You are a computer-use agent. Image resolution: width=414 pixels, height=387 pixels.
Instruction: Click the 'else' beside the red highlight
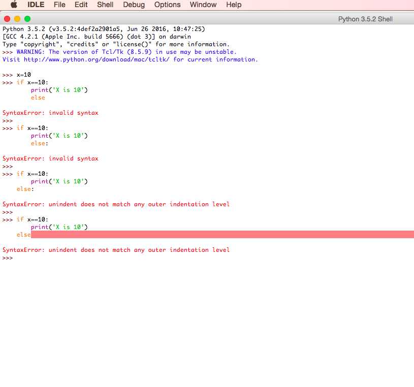click(24, 235)
